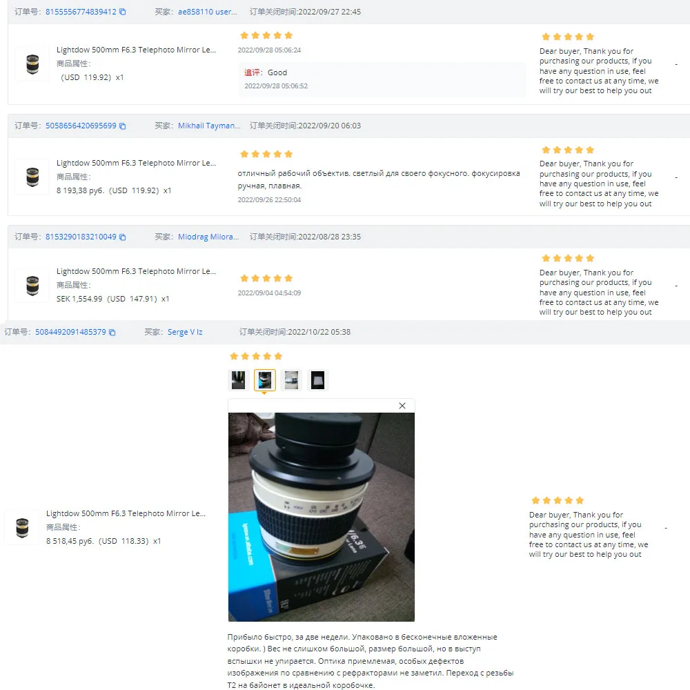
Task: Copy order number 5058656420695699
Action: (123, 126)
